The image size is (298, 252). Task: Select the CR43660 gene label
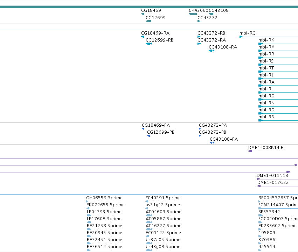click(x=199, y=10)
